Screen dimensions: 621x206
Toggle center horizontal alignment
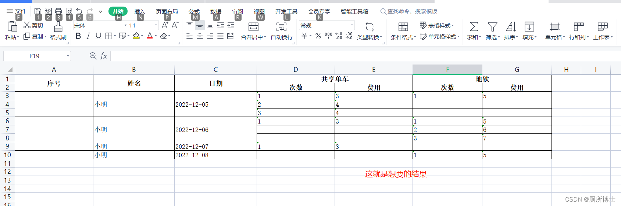200,36
